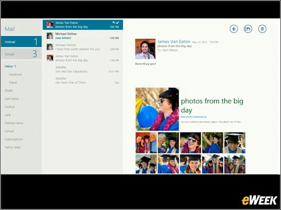
Task: Select avatar of 7:03 PM James Van Eaton email
Action: [x=50, y=24]
